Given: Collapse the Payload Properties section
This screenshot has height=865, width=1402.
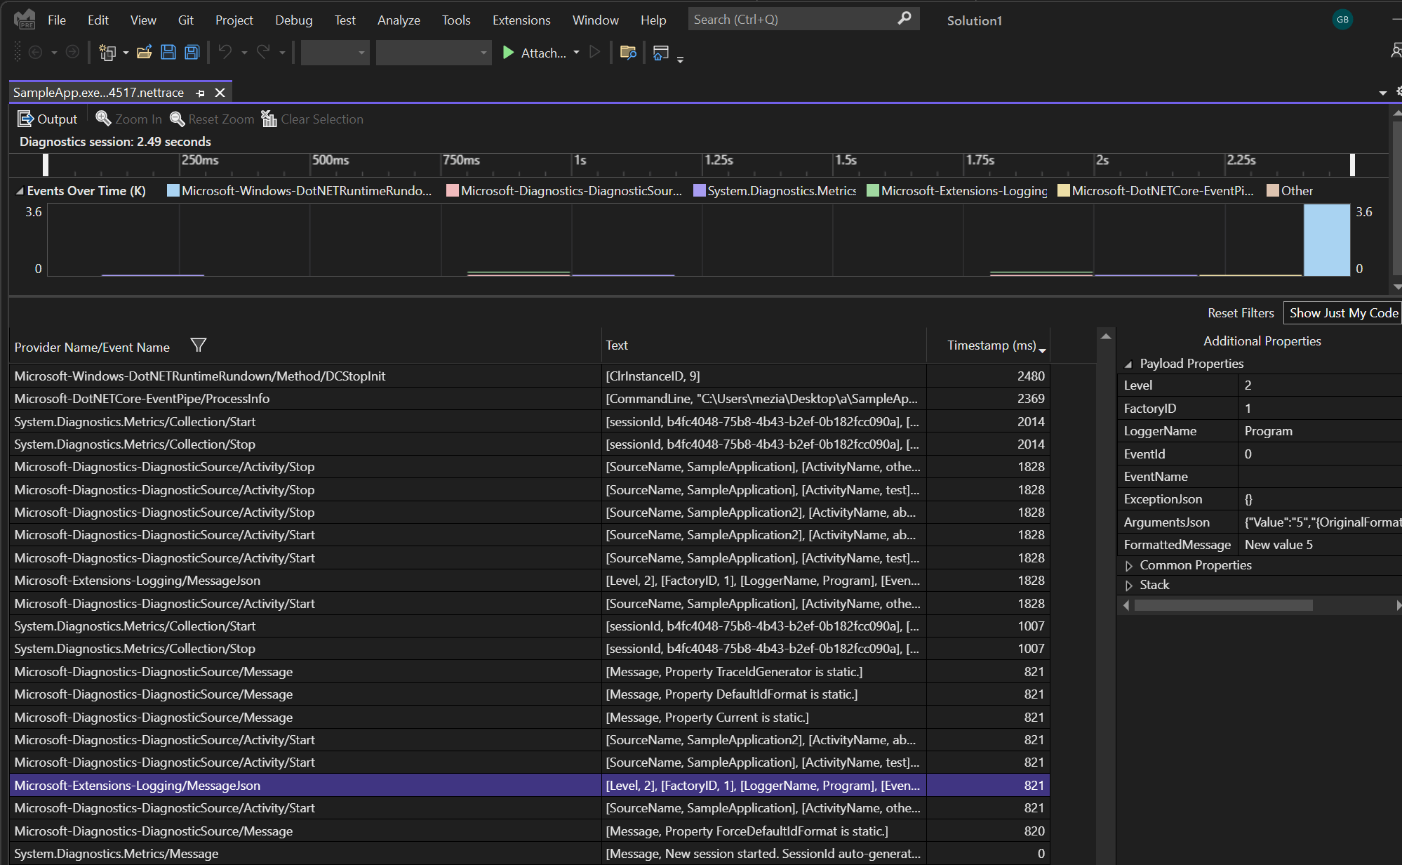Looking at the screenshot, I should (x=1128, y=364).
